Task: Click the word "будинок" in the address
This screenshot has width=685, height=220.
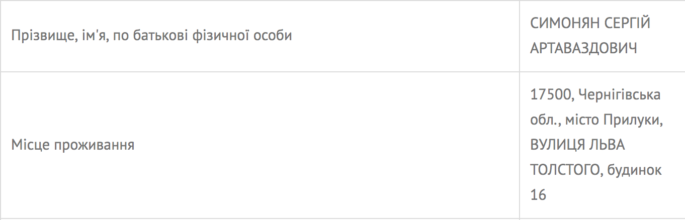Action: pyautogui.click(x=634, y=170)
